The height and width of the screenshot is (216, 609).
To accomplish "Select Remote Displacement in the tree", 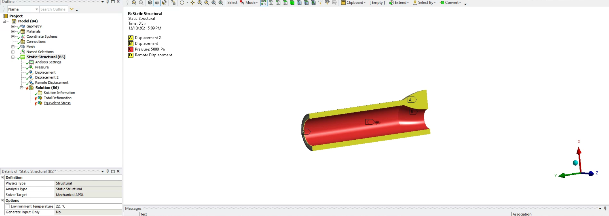I will (x=51, y=83).
